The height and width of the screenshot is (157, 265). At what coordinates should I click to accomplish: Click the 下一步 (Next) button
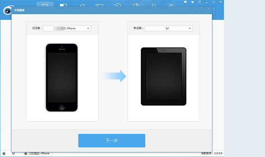(112, 140)
